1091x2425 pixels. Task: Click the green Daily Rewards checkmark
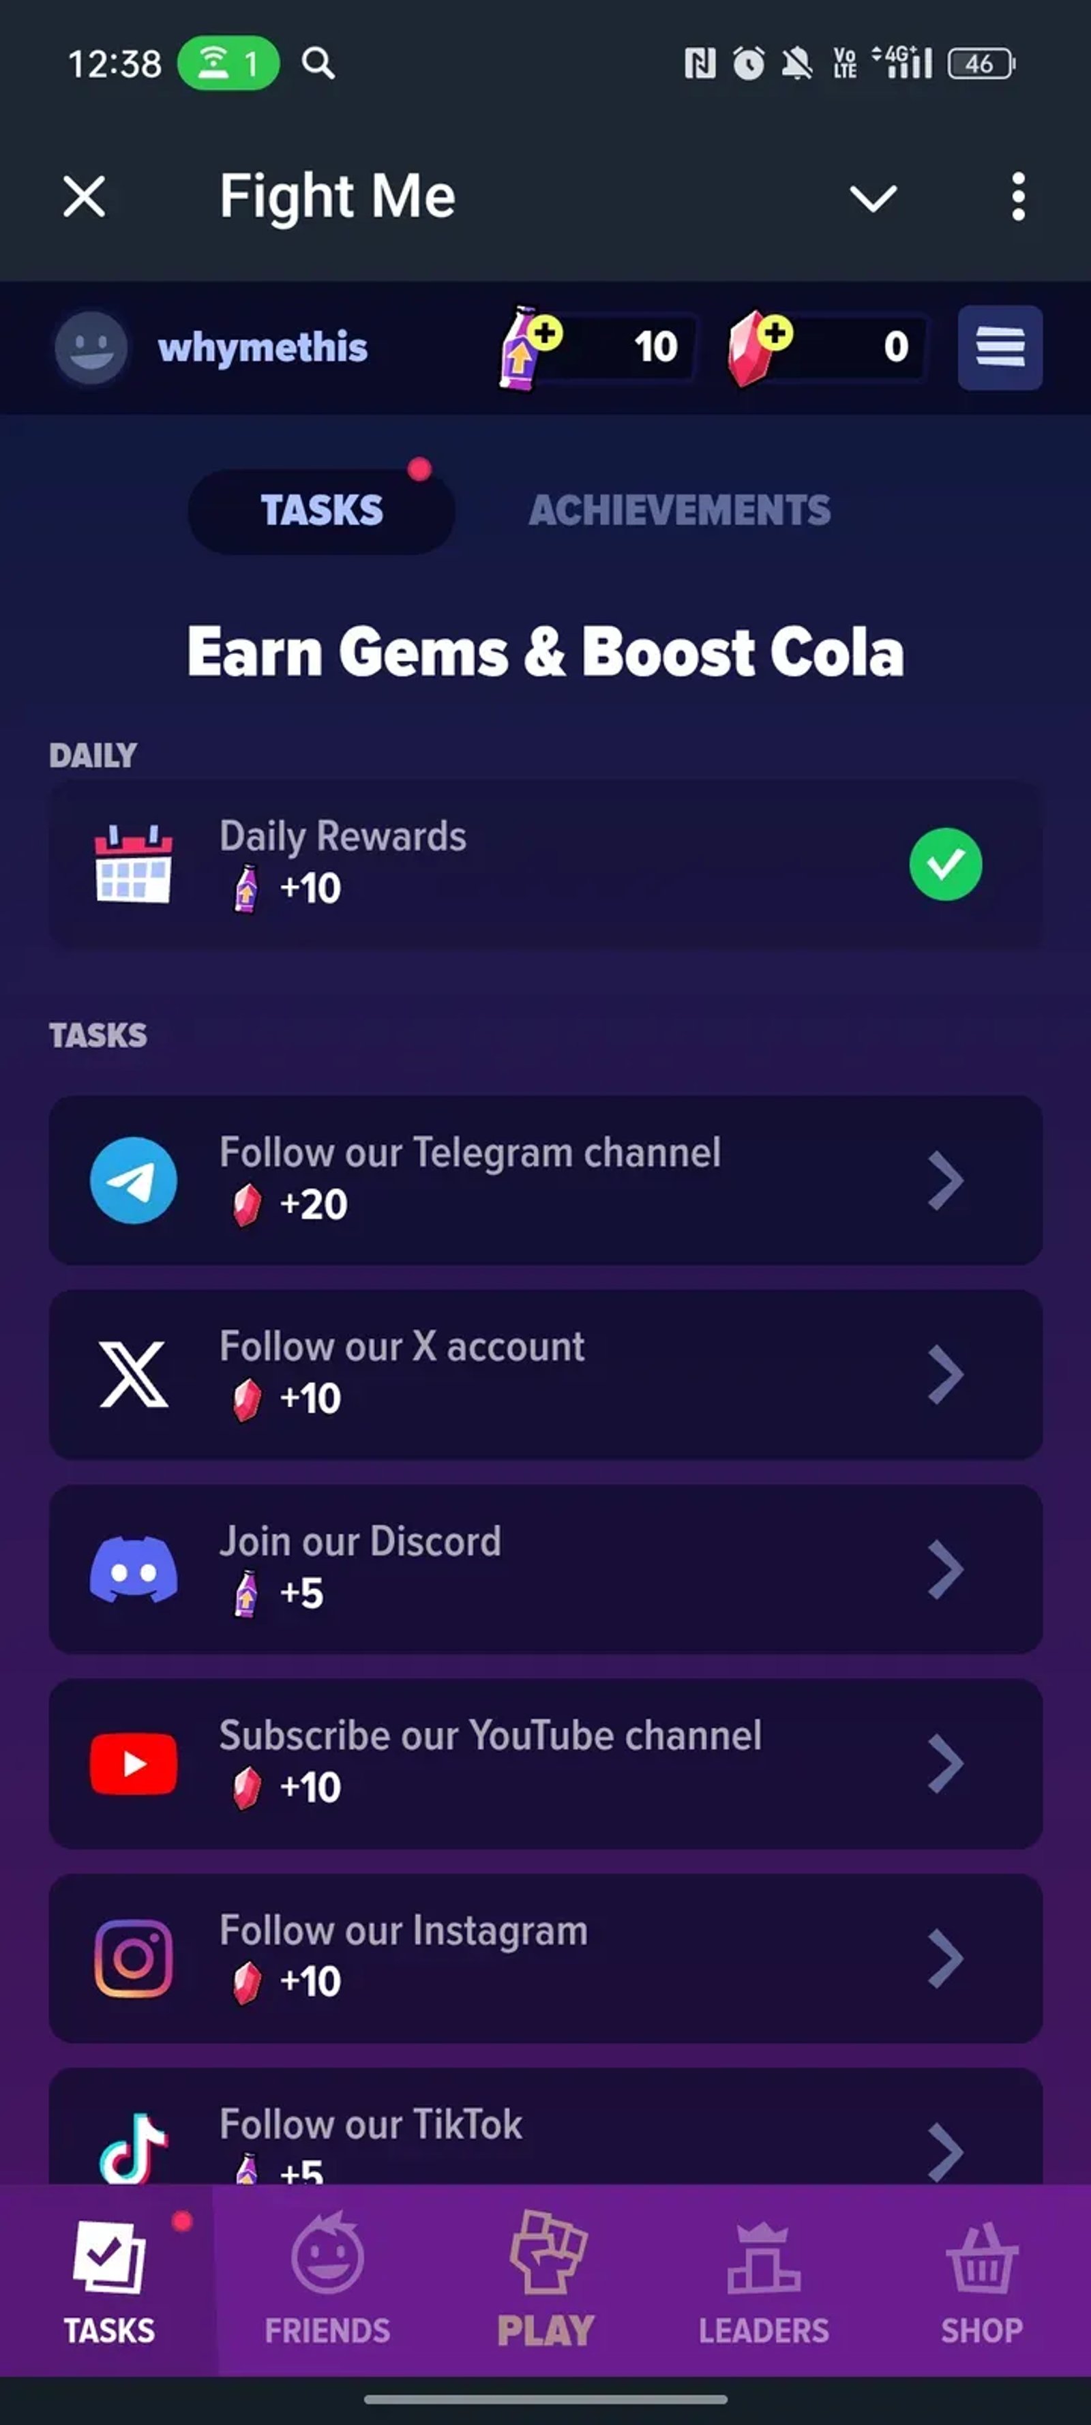[945, 864]
